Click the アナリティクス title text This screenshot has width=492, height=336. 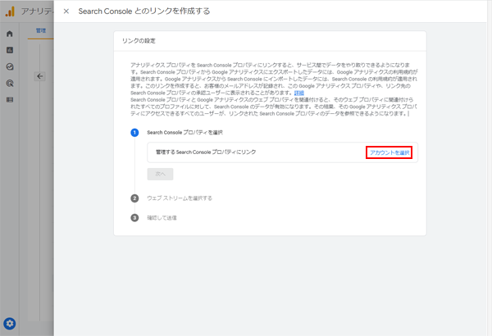(37, 11)
